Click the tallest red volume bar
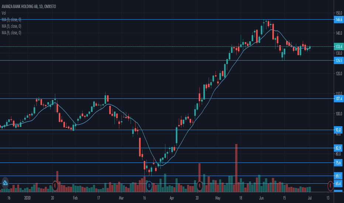344x203 pixels. click(236, 168)
